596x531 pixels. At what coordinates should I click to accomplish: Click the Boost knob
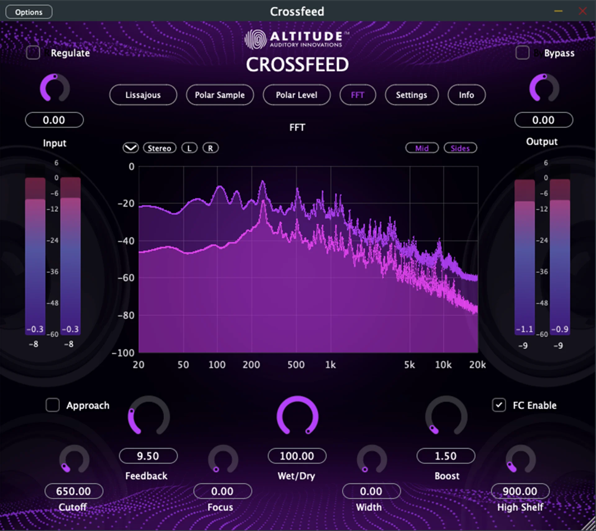446,416
